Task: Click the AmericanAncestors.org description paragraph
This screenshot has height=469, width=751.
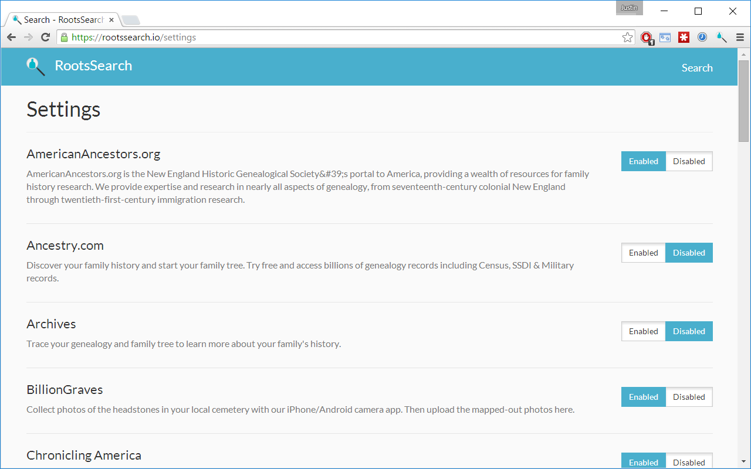Action: pos(308,187)
